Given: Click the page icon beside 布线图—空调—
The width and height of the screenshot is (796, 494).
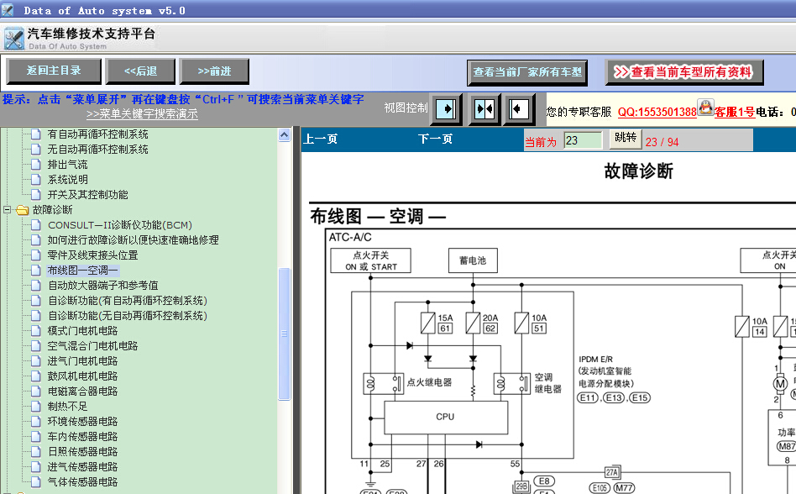Looking at the screenshot, I should click(x=36, y=270).
